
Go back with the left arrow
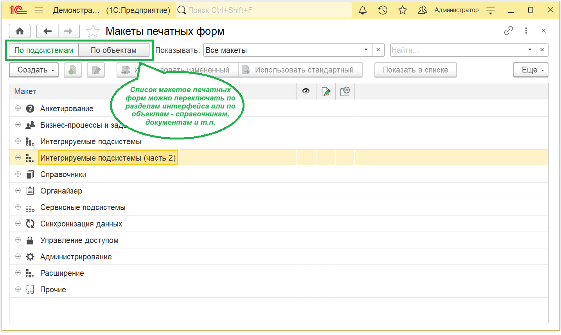click(47, 31)
